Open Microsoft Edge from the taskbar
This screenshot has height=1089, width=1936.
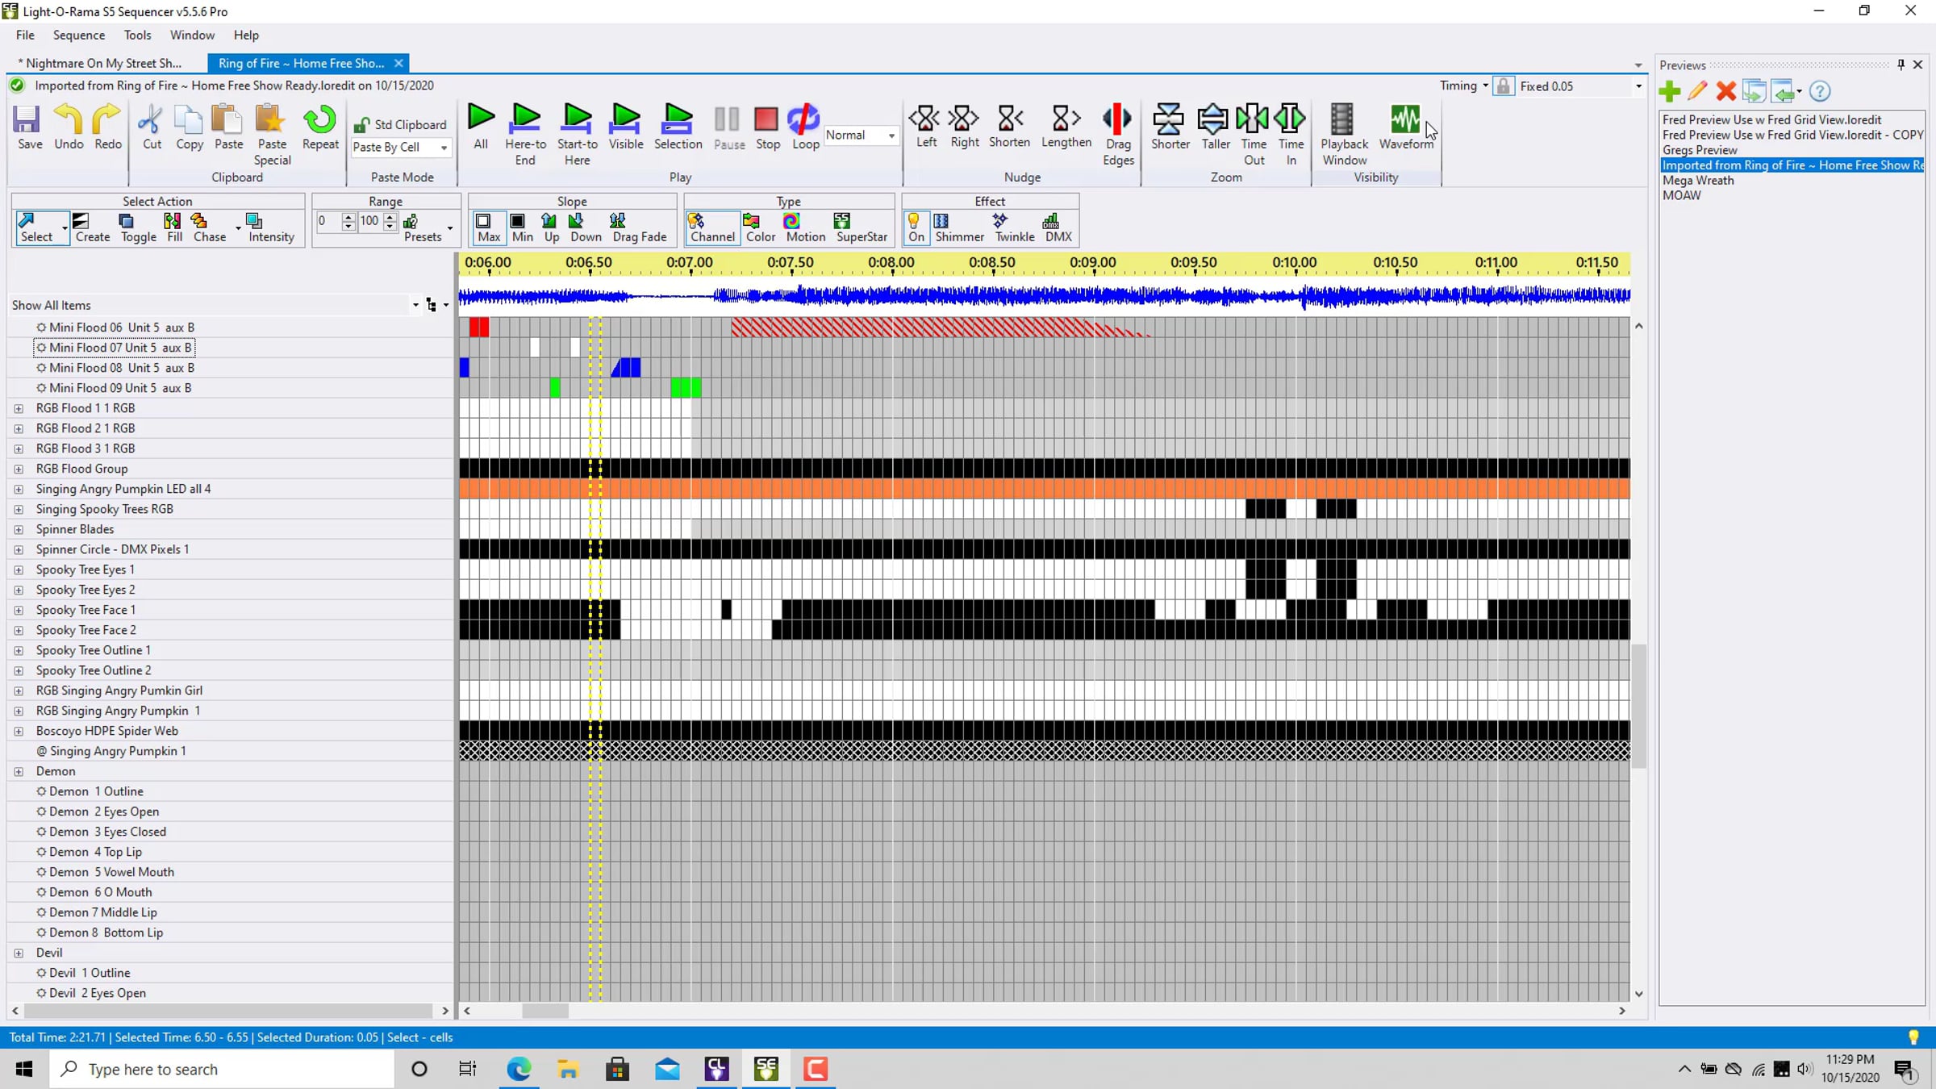point(519,1069)
